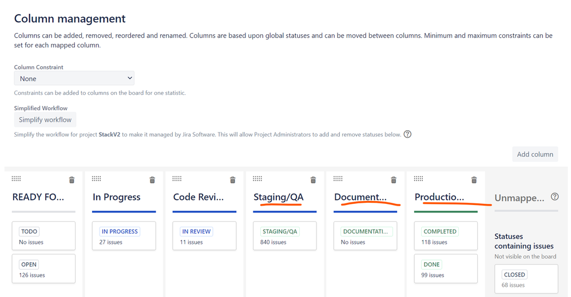Open help icon beside Unmappe... heading

coord(554,196)
